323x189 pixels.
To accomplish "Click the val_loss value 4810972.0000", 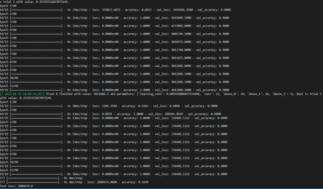I will point(181,42).
